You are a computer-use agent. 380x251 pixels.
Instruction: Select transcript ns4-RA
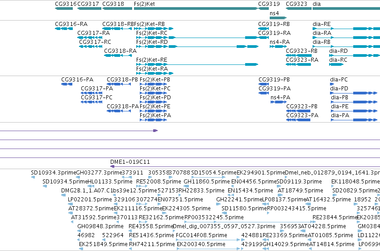[x=278, y=47]
